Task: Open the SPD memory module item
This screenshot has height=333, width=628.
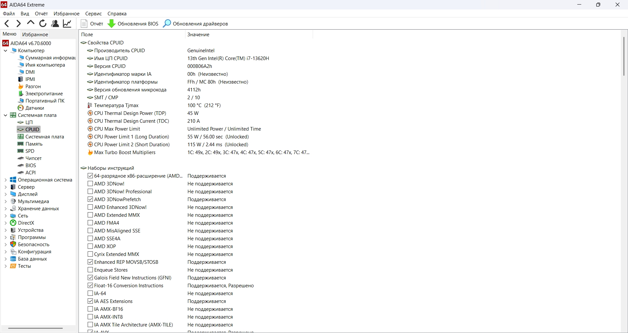Action: point(26,151)
